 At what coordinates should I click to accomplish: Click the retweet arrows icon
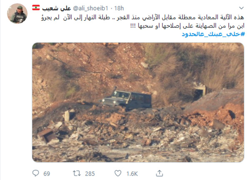point(77,173)
